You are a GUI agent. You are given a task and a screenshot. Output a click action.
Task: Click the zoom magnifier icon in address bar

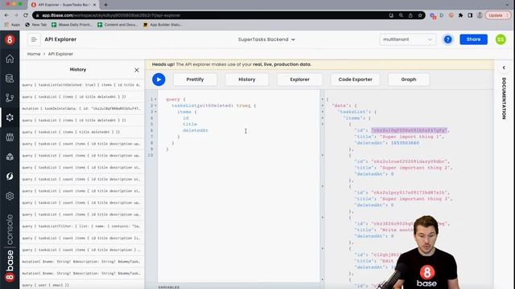401,15
